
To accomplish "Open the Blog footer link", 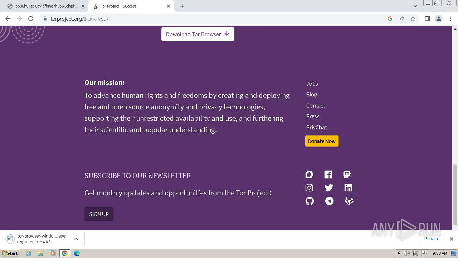I will (312, 94).
